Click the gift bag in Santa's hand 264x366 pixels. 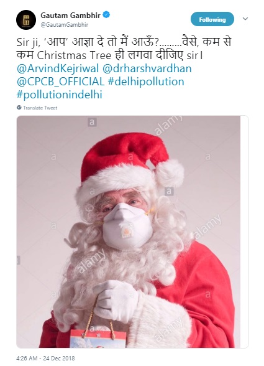[98, 338]
